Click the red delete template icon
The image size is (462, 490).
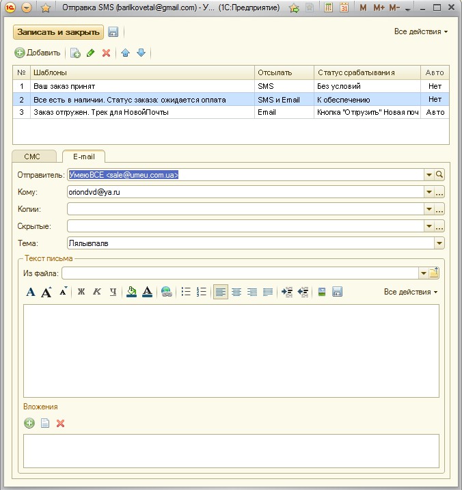pos(106,53)
